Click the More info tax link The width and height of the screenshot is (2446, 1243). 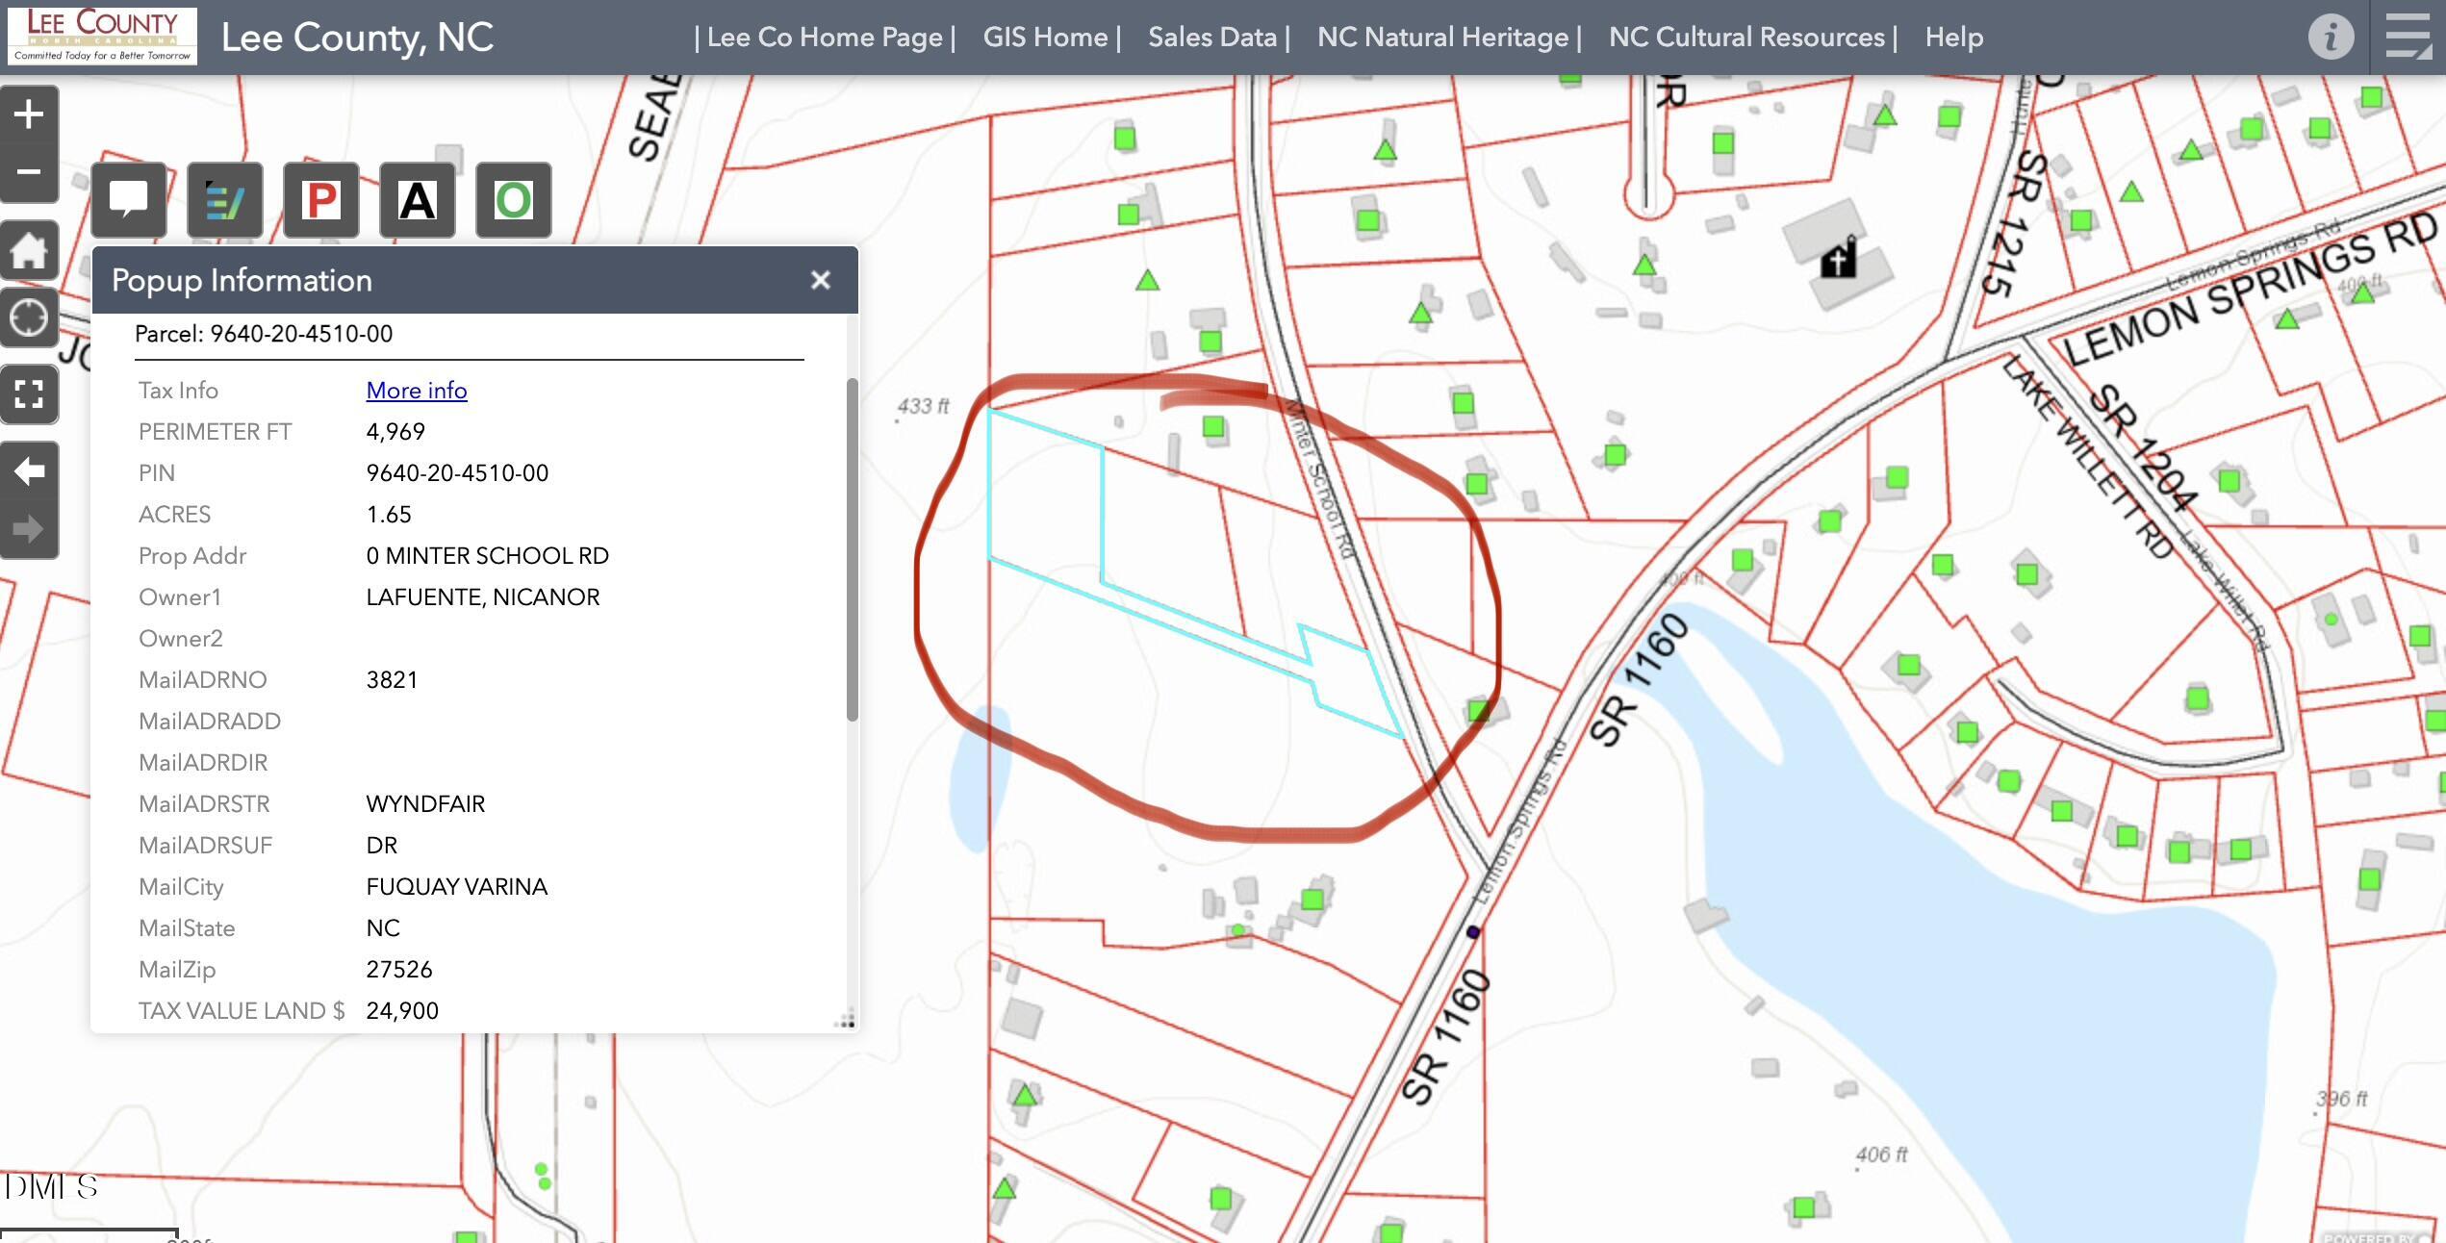pos(417,391)
